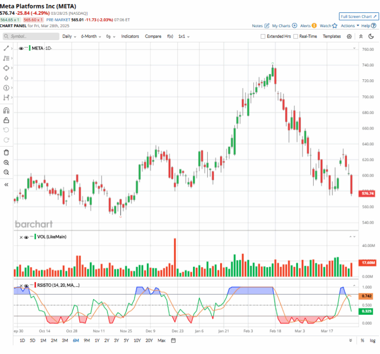Open the Alerts exclamation icon
The width and height of the screenshot is (380, 354).
point(314,25)
